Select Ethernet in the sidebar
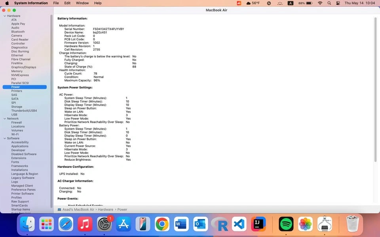380x237 pixels. coord(17,55)
